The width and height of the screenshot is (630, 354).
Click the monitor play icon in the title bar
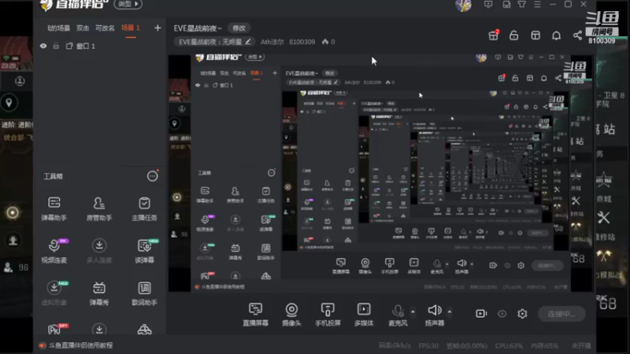pos(488,5)
